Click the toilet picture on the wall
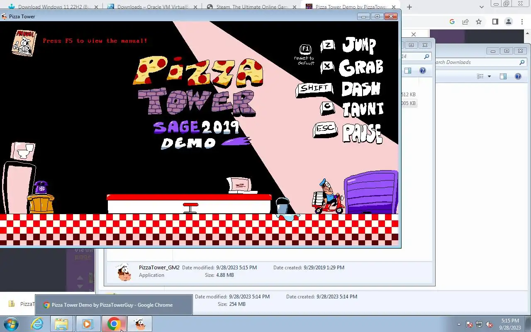 23,151
